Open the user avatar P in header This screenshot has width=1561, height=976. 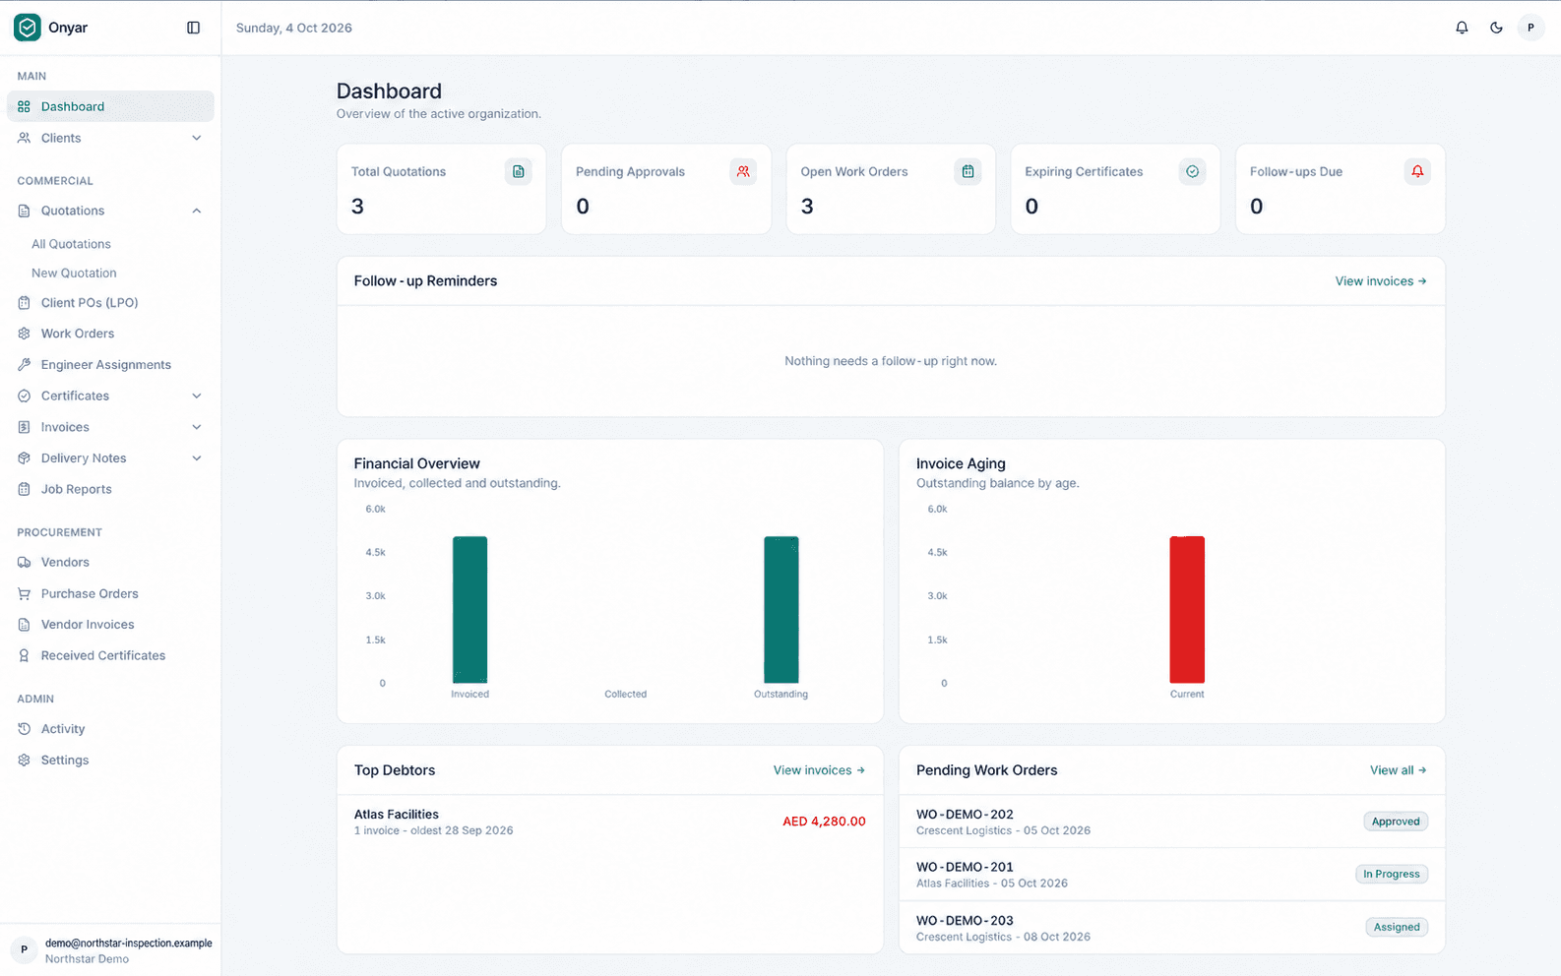click(x=1530, y=28)
